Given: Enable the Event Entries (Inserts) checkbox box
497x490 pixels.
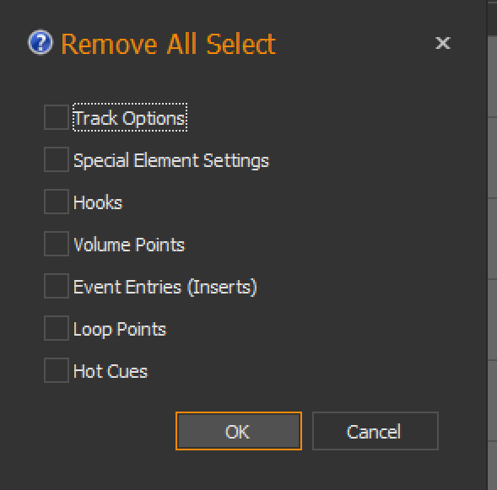Looking at the screenshot, I should tap(57, 286).
